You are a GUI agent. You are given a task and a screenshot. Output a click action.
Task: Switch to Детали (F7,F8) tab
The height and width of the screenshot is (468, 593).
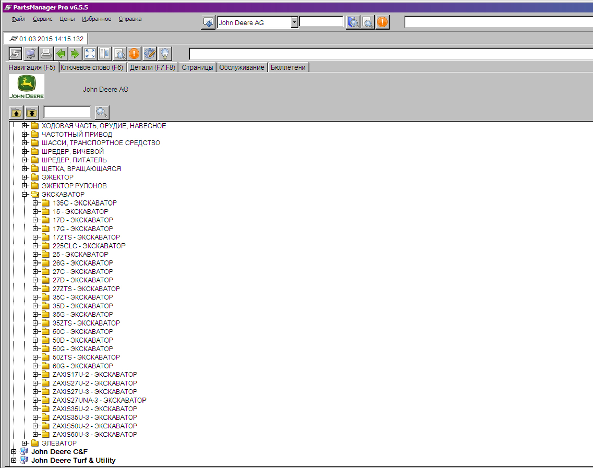[152, 67]
